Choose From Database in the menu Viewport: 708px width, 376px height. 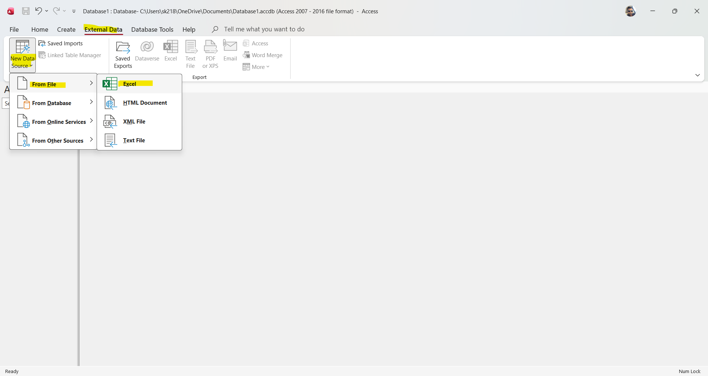pos(53,102)
